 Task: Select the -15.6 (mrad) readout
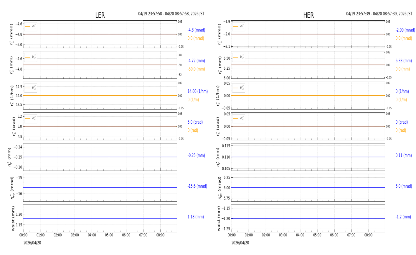tap(197, 186)
